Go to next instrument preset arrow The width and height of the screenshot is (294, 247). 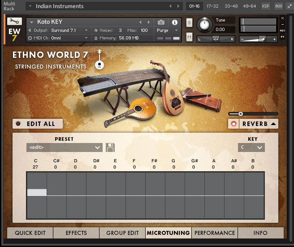[149, 22]
